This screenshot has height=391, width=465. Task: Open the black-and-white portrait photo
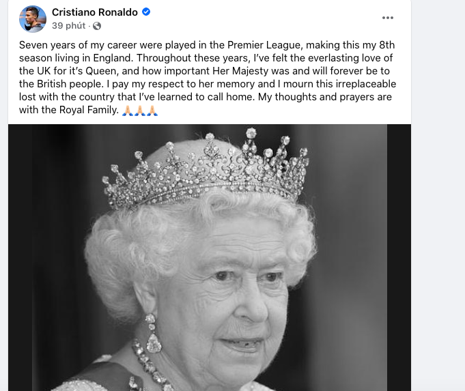point(205,273)
